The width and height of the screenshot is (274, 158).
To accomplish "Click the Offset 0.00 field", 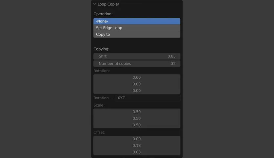I will (137, 139).
